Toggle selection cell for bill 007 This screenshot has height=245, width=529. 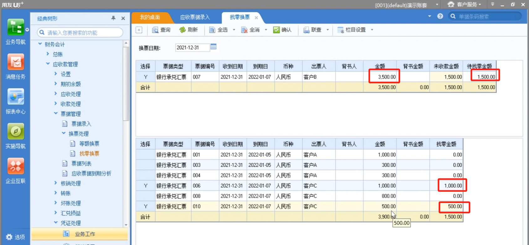click(x=145, y=77)
